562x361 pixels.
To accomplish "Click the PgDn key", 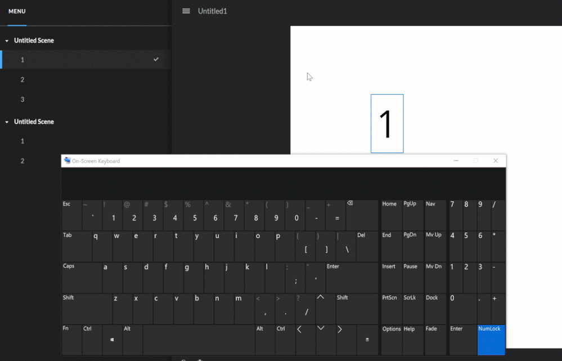I will click(413, 247).
